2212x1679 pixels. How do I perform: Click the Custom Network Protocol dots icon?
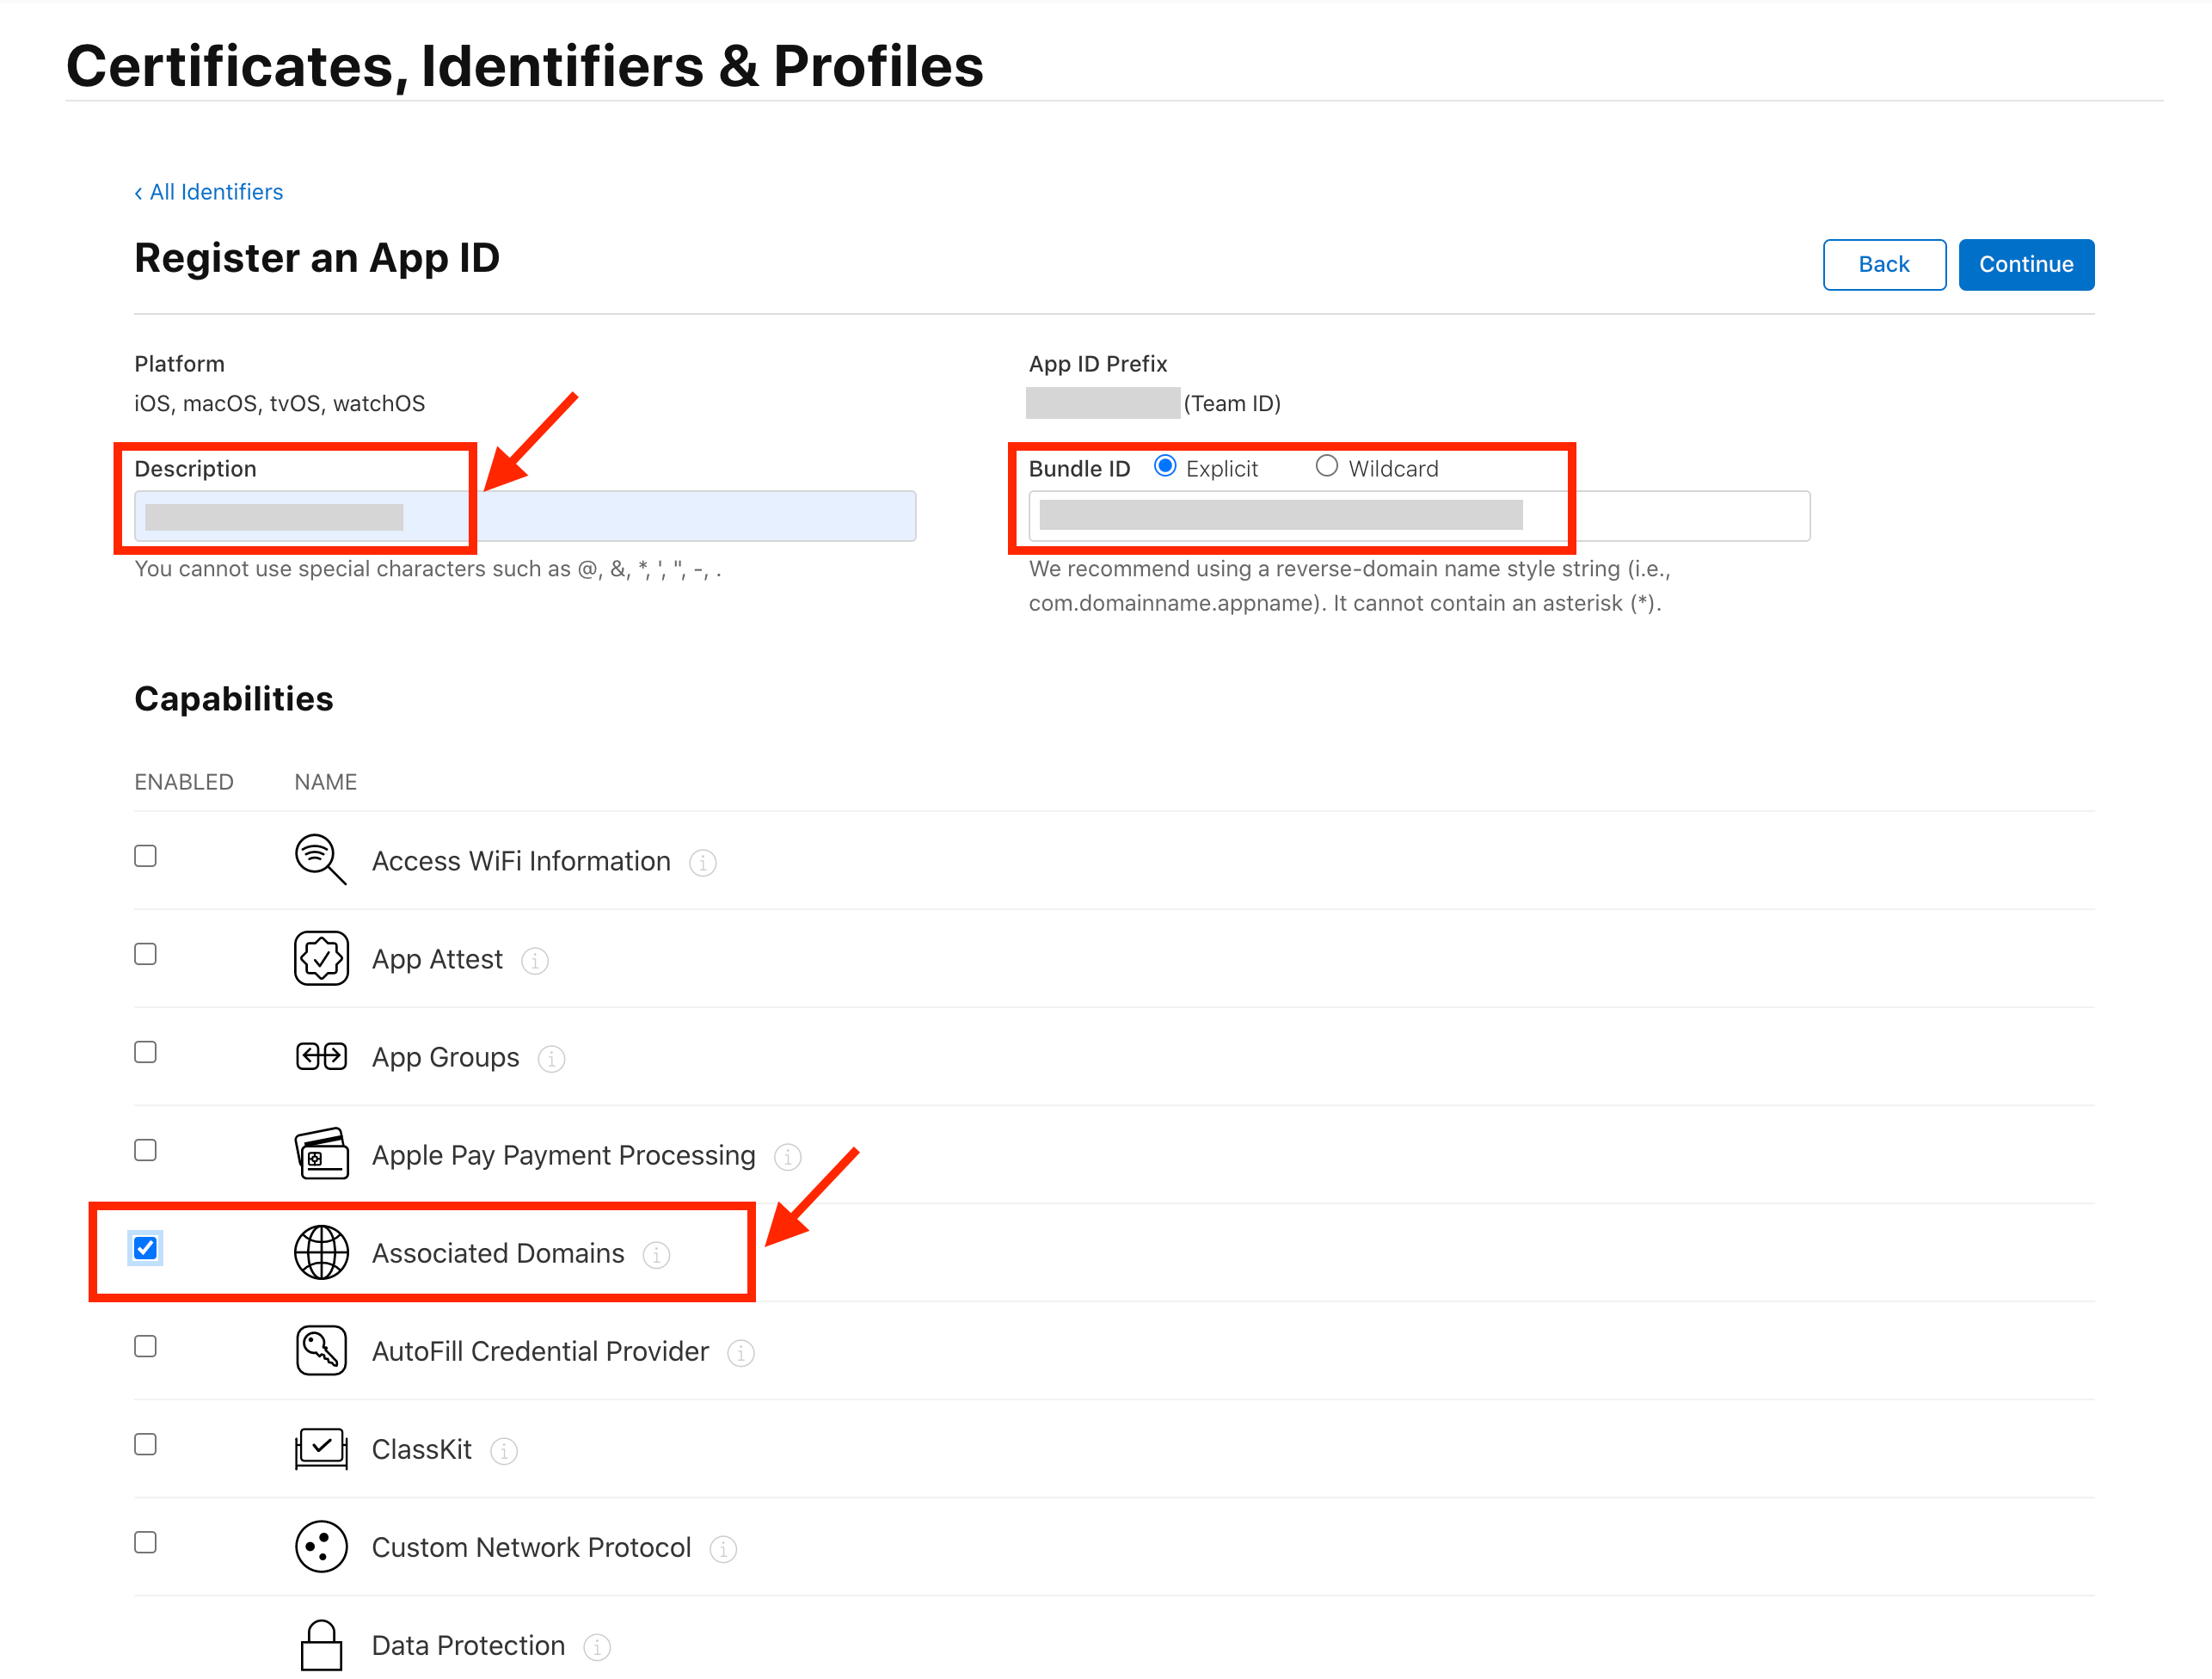pyautogui.click(x=321, y=1546)
